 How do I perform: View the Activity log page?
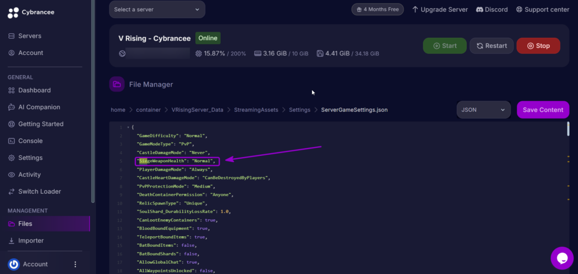[x=24, y=175]
